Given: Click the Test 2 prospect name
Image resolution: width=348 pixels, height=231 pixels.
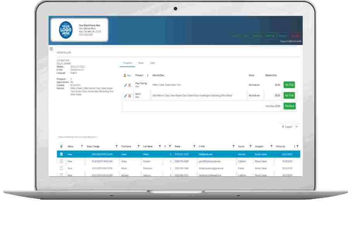Looking at the screenshot, I should (138, 94).
